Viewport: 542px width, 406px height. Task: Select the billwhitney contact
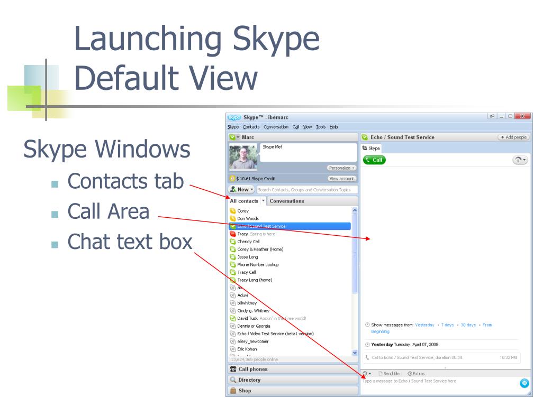[247, 303]
